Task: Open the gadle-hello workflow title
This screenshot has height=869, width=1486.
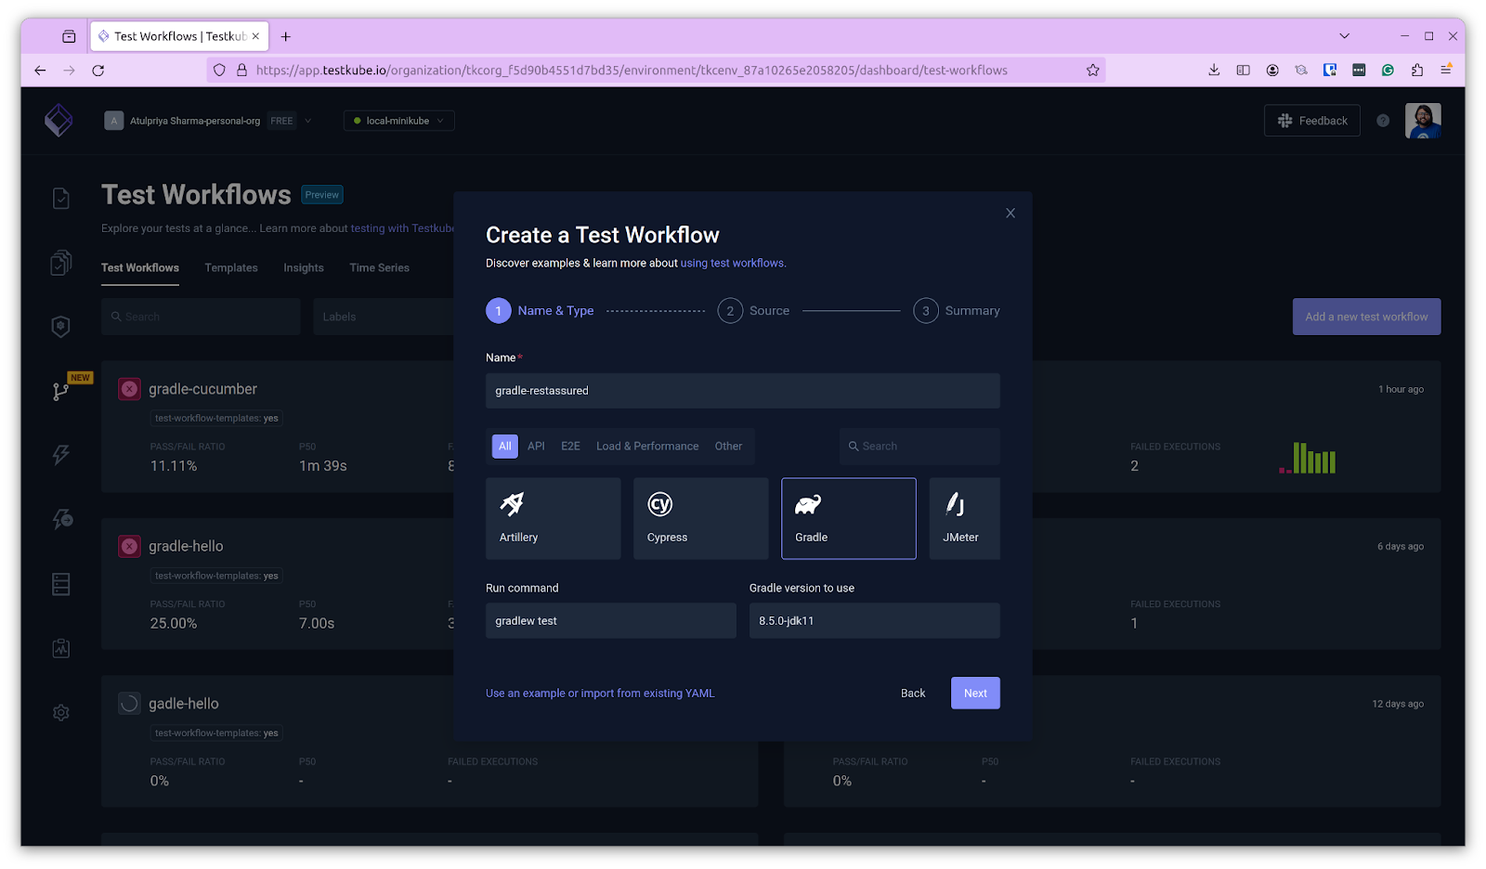Action: (x=184, y=704)
